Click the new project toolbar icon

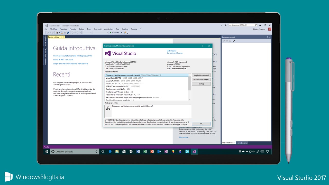click(x=57, y=33)
